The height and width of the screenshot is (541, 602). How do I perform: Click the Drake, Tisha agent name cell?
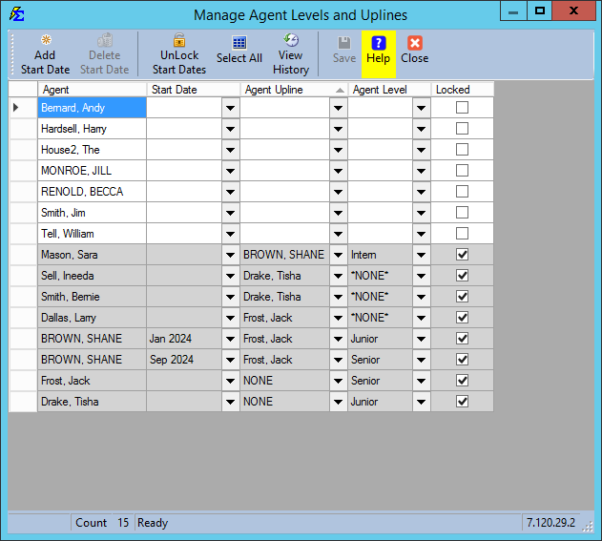tap(93, 402)
